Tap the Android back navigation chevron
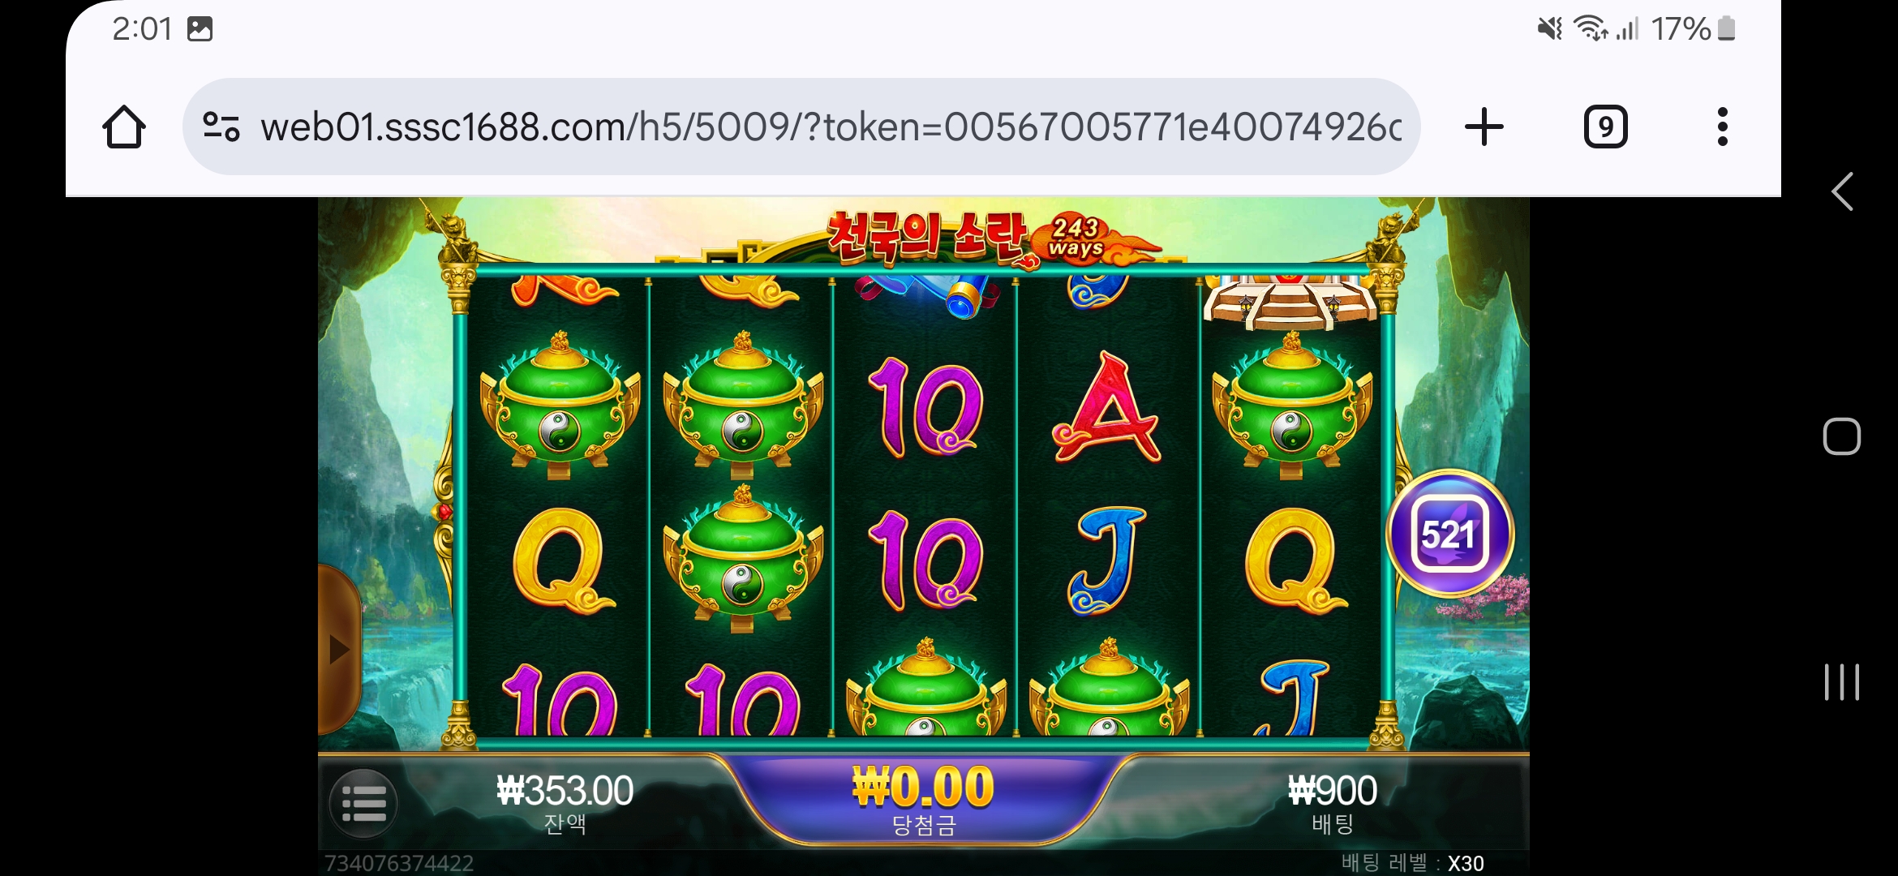The height and width of the screenshot is (876, 1898). [1842, 192]
